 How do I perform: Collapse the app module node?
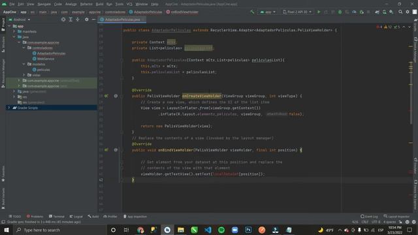coord(9,26)
